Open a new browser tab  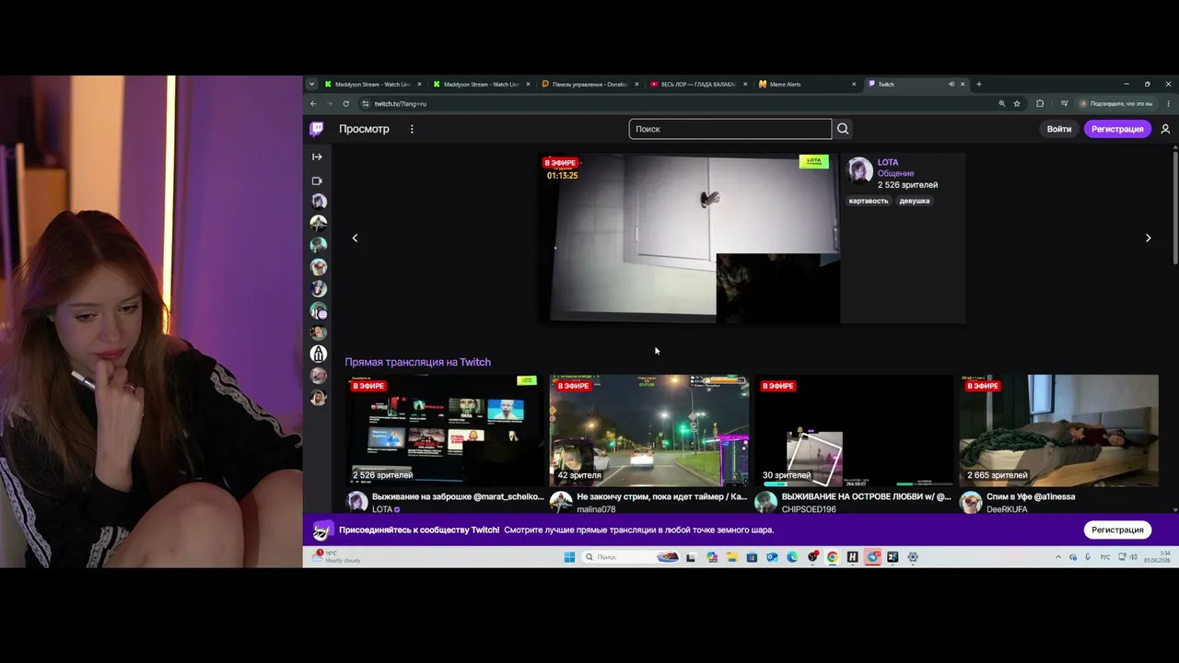978,84
